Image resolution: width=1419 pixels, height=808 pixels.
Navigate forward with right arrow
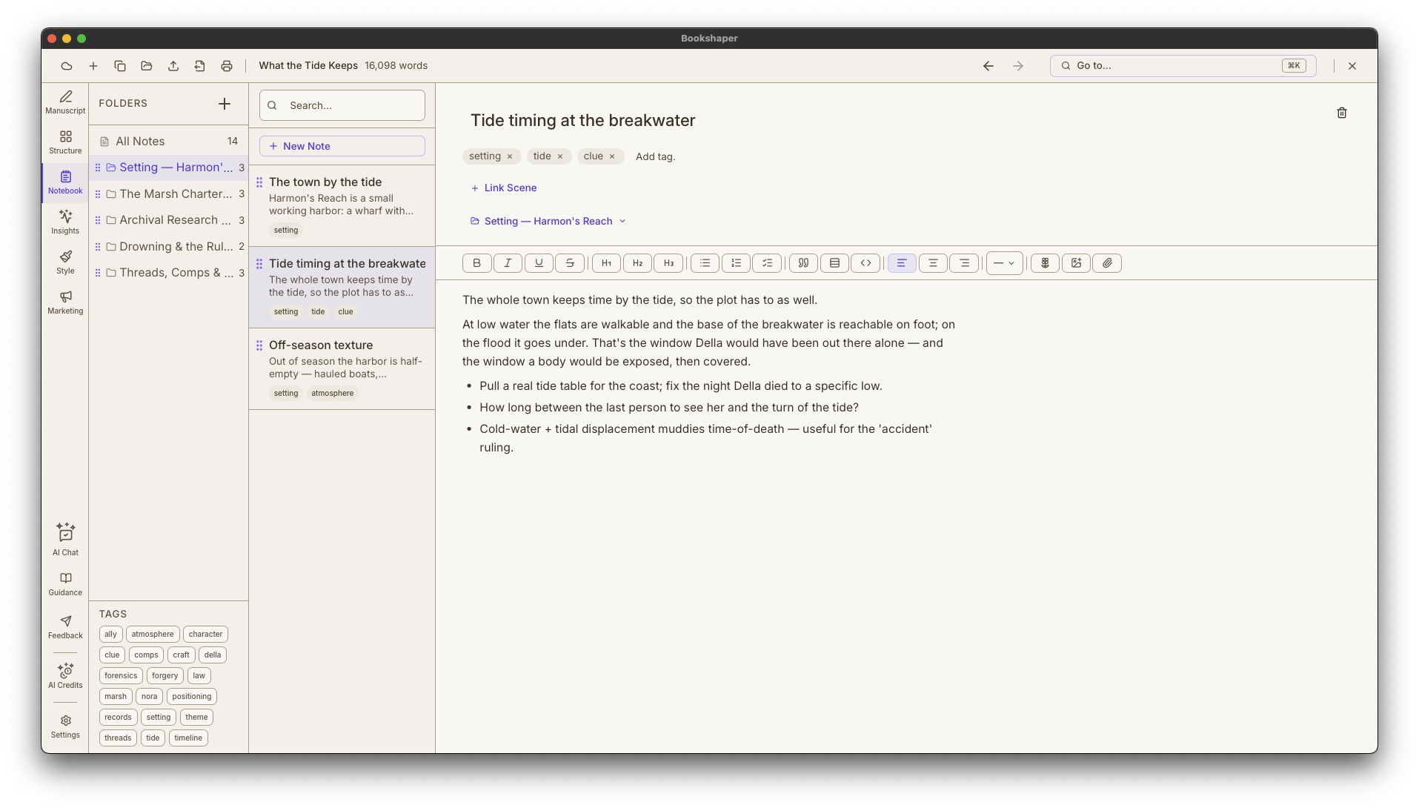point(1018,66)
